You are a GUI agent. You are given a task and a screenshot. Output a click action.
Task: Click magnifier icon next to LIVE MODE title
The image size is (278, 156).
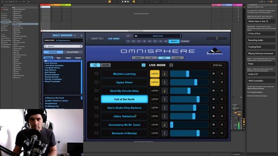(171, 65)
